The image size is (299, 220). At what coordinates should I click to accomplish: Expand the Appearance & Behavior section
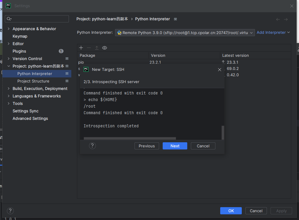point(8,29)
